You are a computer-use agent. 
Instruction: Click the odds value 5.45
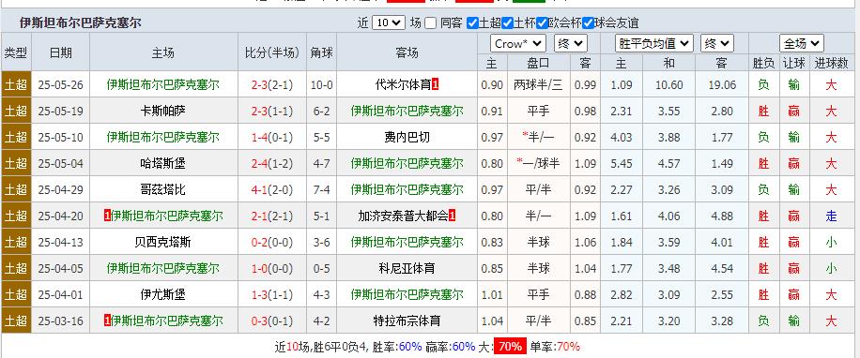(622, 164)
